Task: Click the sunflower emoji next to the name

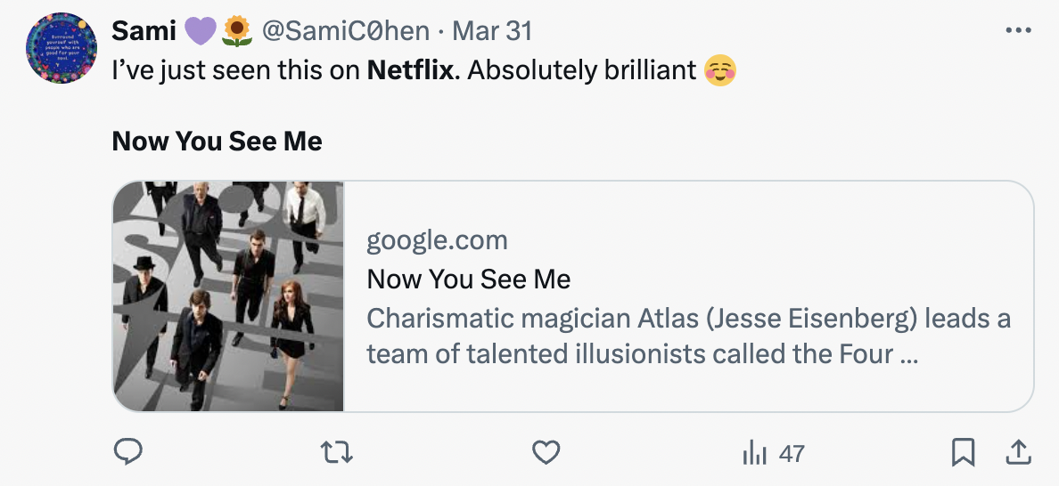Action: tap(236, 31)
